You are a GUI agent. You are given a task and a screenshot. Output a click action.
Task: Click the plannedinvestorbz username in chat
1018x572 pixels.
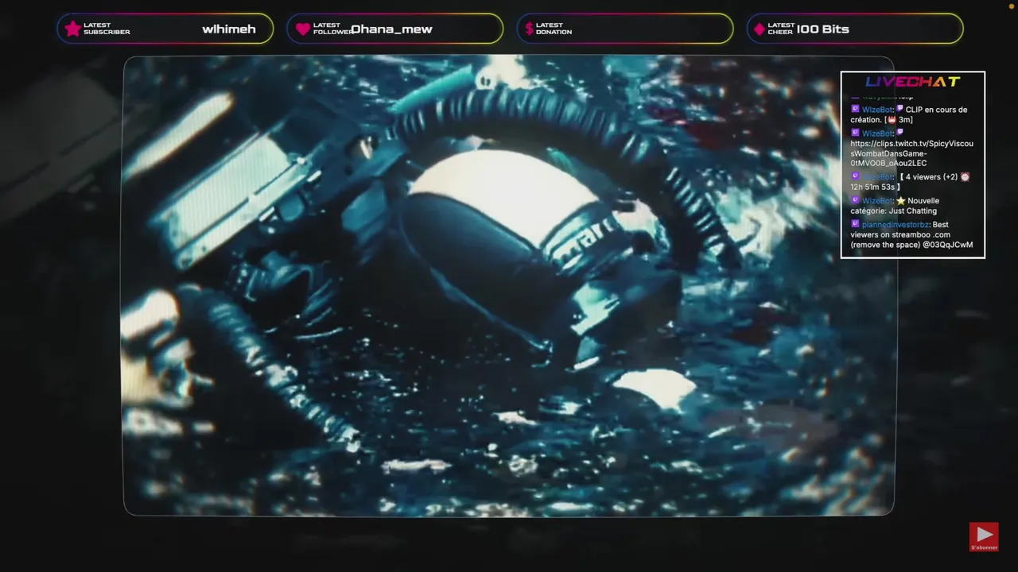[896, 225]
